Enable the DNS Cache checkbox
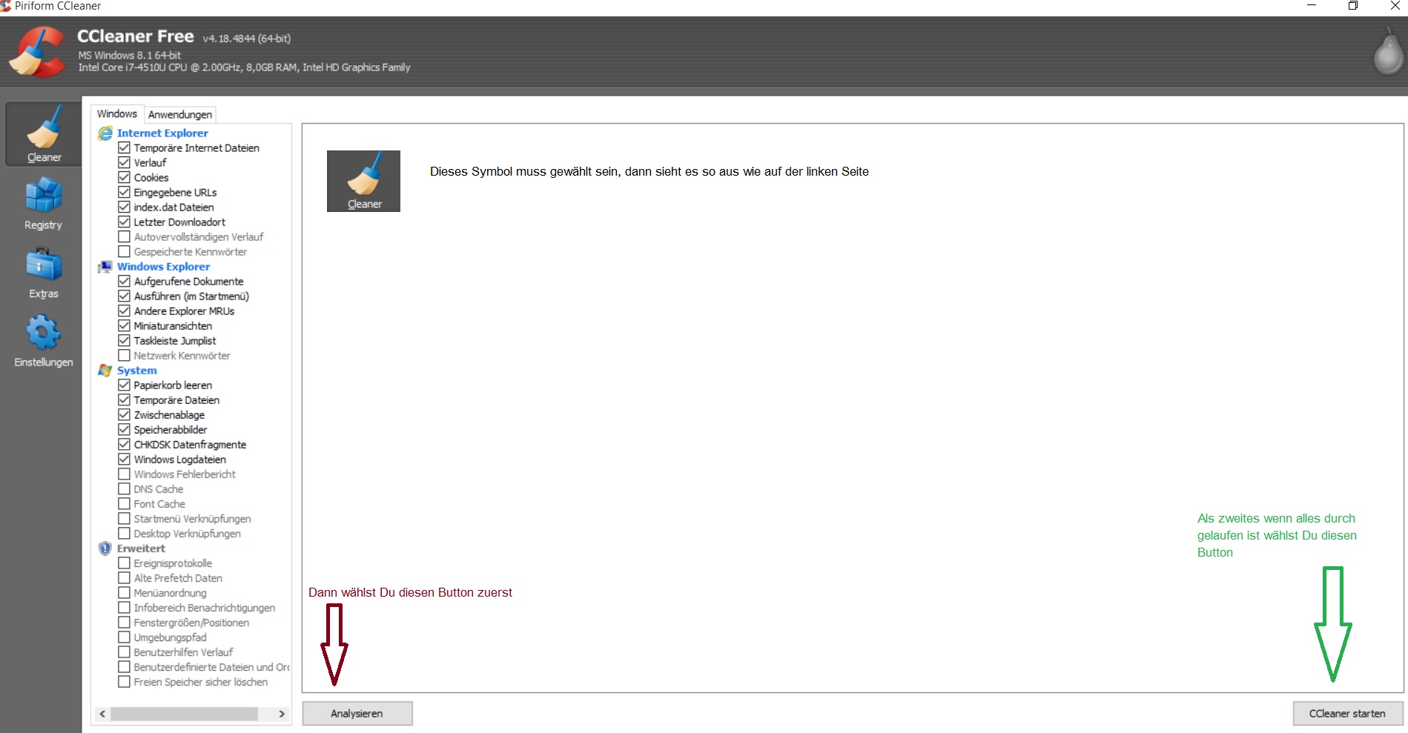Image resolution: width=1408 pixels, height=733 pixels. 125,489
